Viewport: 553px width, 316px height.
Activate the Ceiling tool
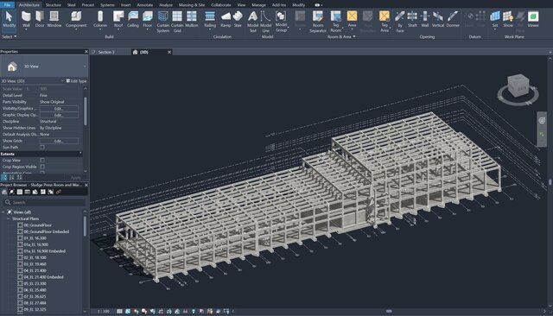pos(133,19)
